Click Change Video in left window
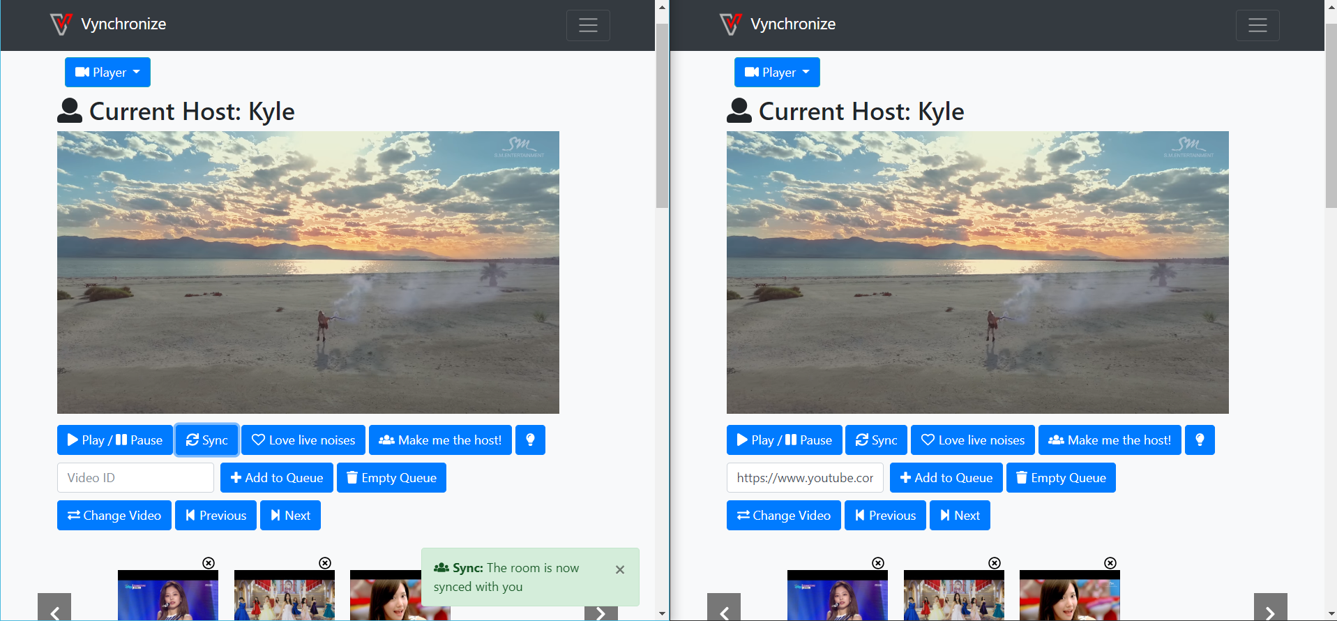This screenshot has height=621, width=1337. click(x=114, y=515)
